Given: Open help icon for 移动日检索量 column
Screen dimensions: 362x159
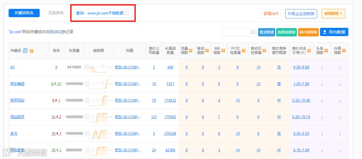Looking at the screenshot, I should tap(264, 51).
